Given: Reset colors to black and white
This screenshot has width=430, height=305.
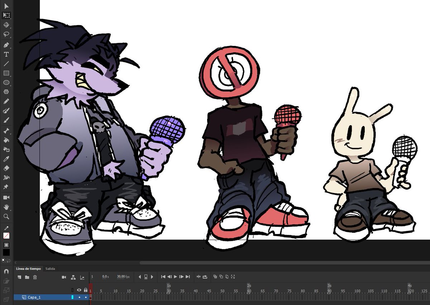Looking at the screenshot, I should [x=4, y=260].
